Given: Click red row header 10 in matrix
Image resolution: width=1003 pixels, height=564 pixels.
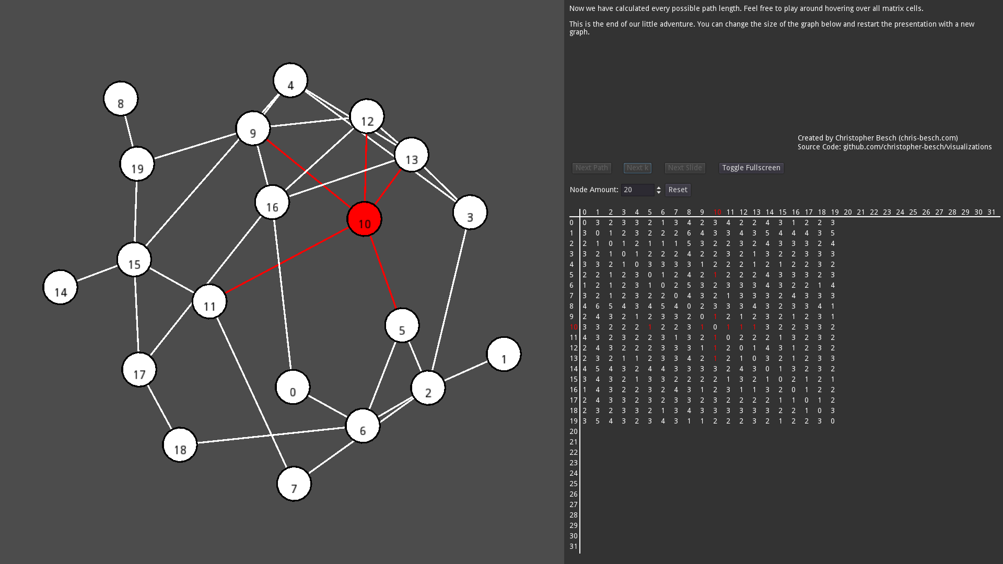Looking at the screenshot, I should click(x=574, y=327).
